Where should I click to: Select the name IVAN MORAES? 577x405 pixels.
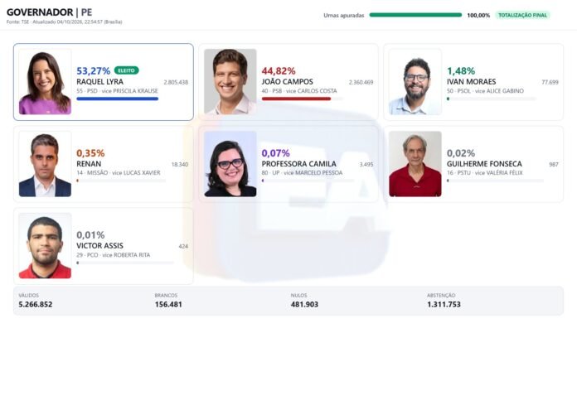[x=472, y=82]
